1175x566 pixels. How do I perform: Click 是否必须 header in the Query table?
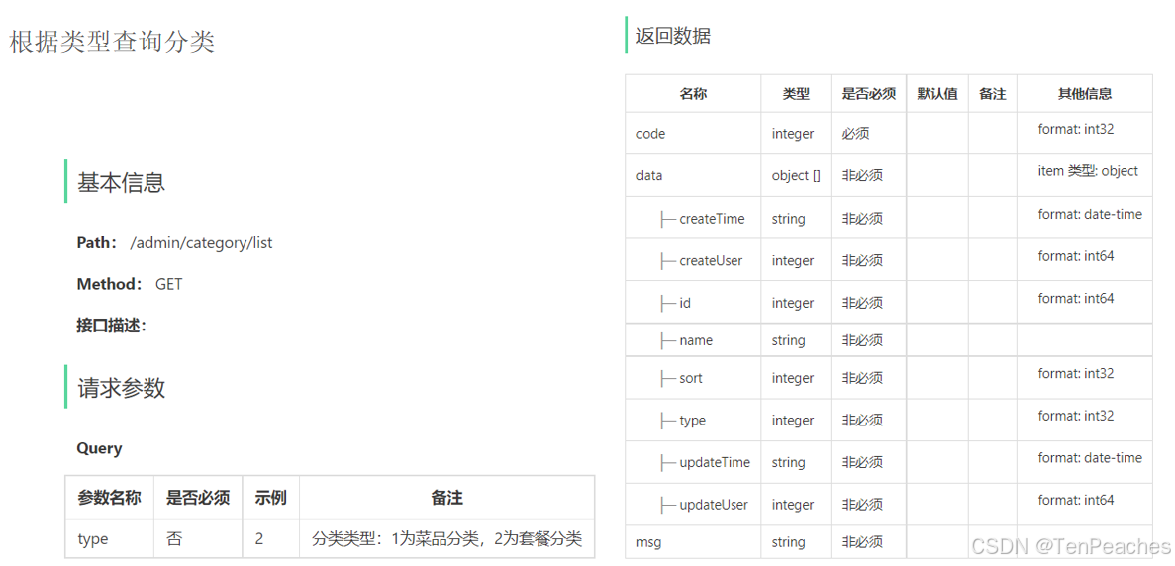pos(198,498)
